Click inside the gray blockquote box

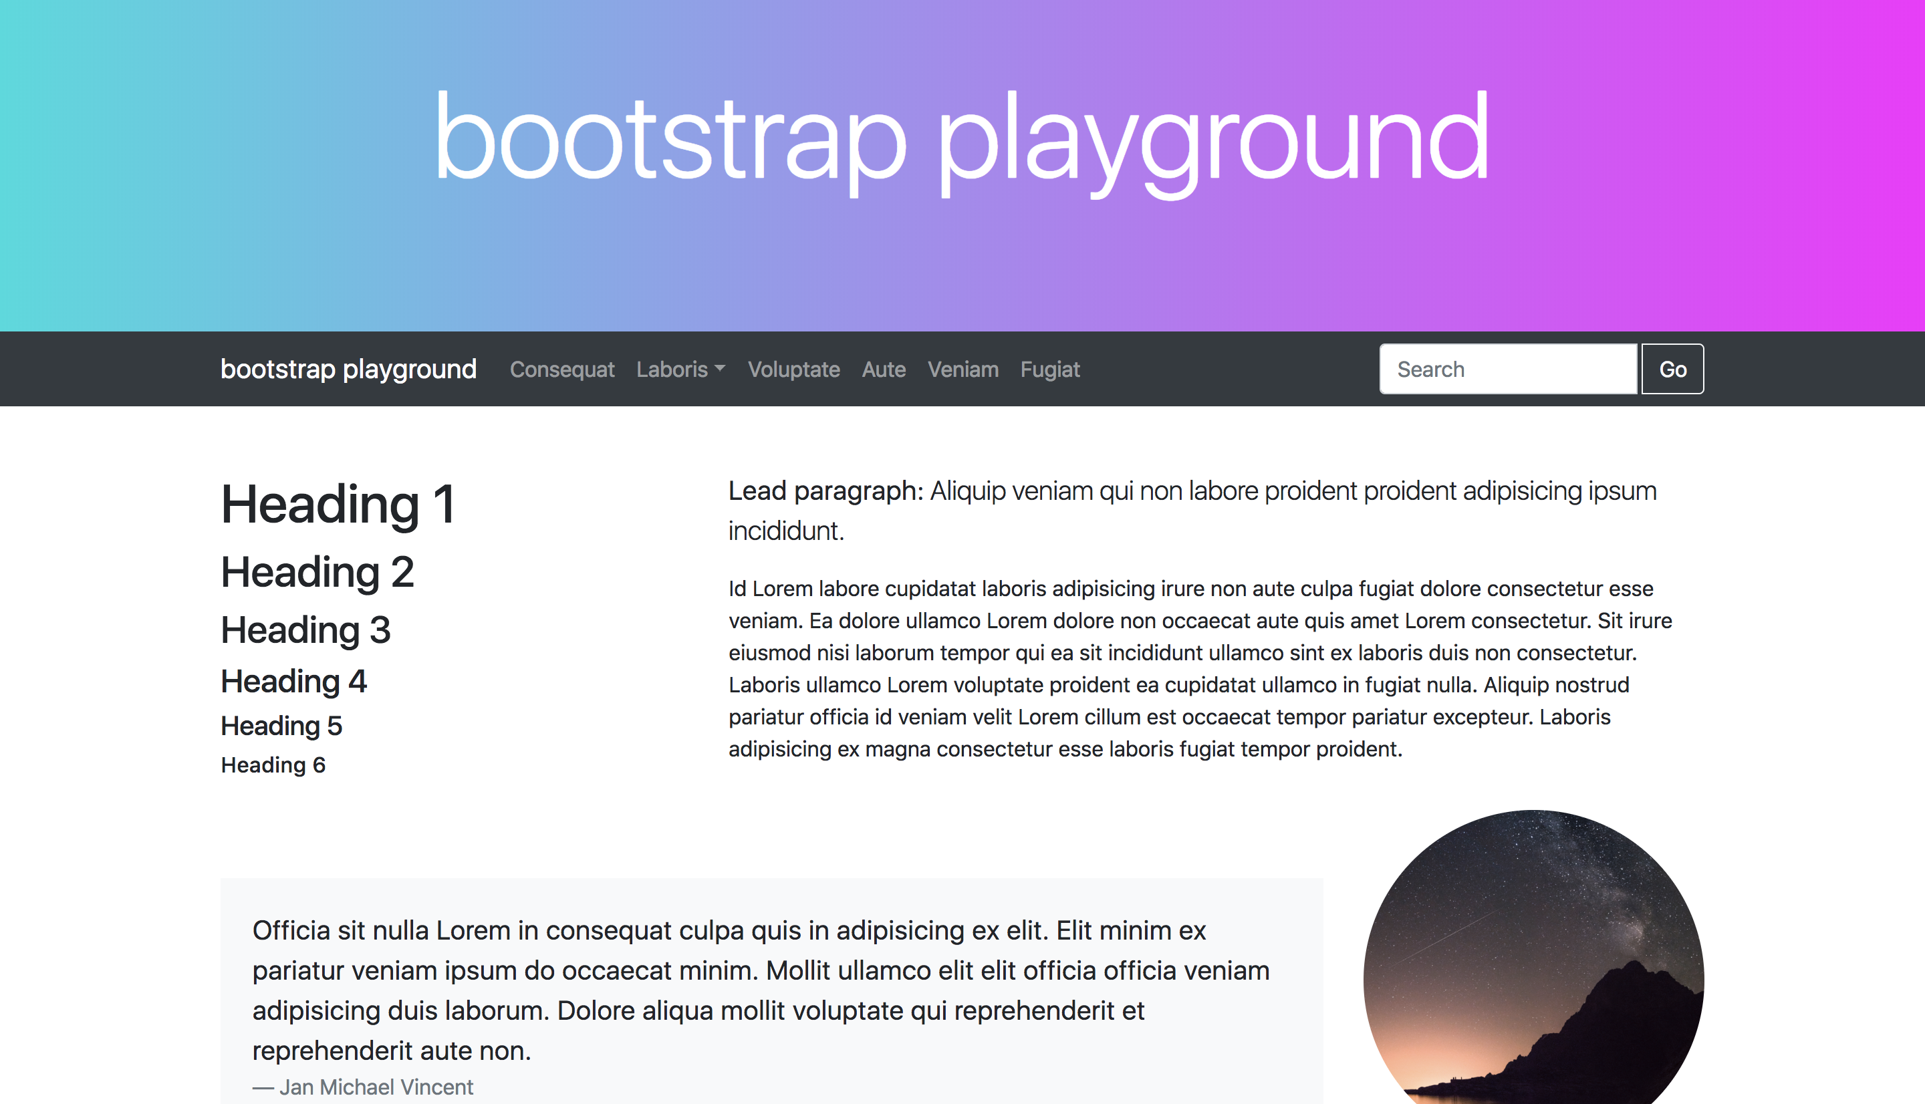click(x=770, y=990)
